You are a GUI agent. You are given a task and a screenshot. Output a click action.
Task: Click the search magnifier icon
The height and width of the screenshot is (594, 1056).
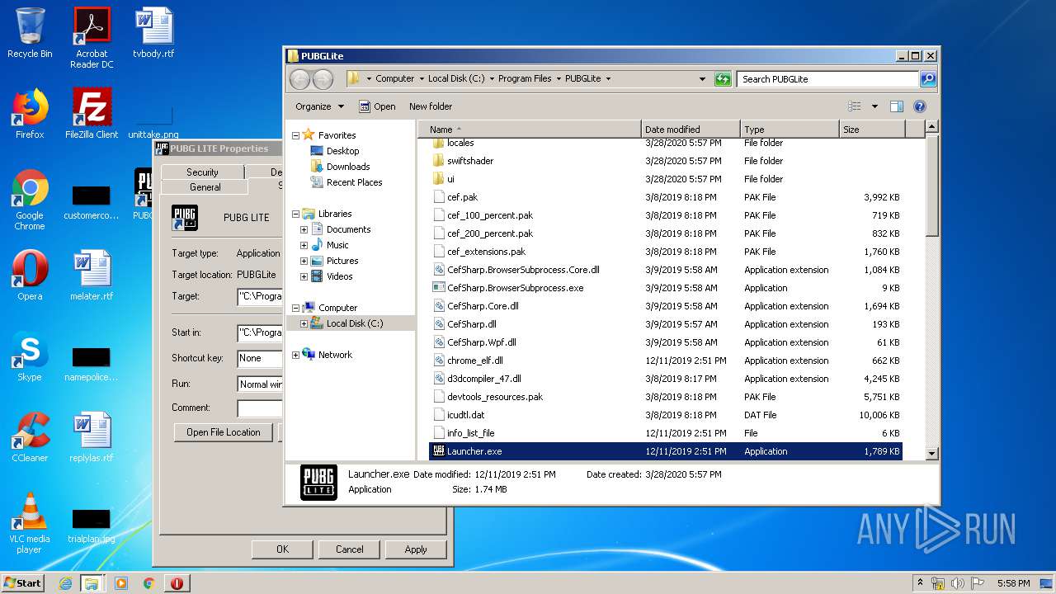coord(928,79)
